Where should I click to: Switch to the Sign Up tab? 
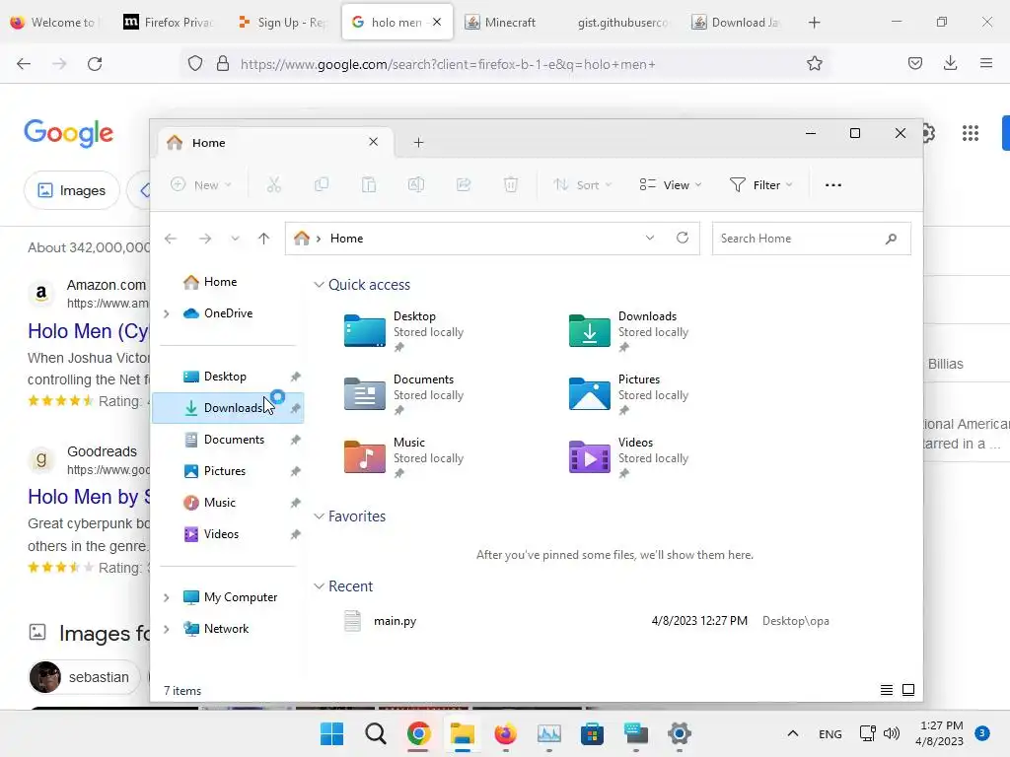(x=283, y=23)
